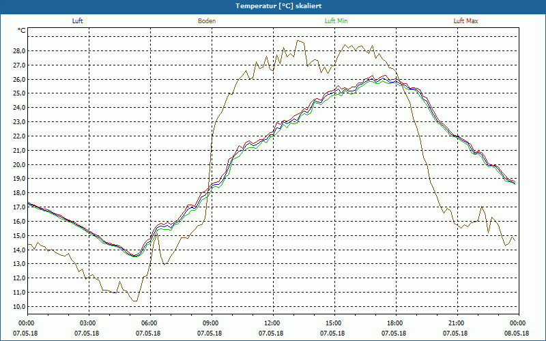Image resolution: width=546 pixels, height=341 pixels.
Task: Click the 26,0 y-axis value
Action: click(20, 79)
